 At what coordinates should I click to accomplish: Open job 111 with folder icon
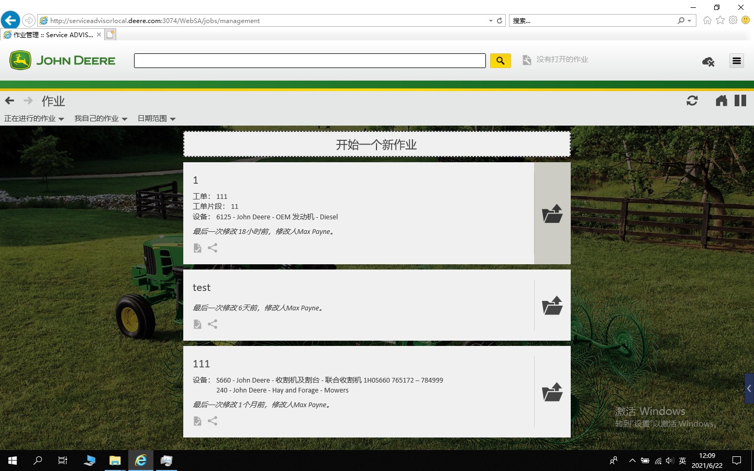click(x=552, y=392)
